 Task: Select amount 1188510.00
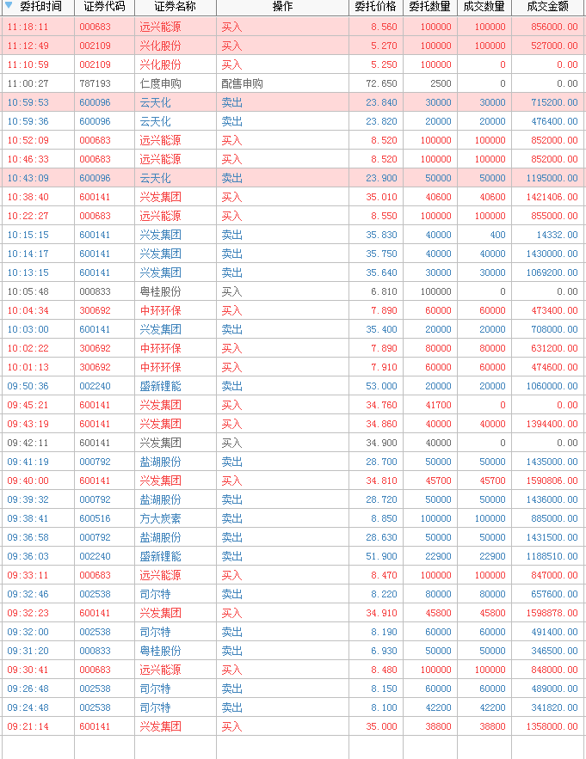[552, 555]
